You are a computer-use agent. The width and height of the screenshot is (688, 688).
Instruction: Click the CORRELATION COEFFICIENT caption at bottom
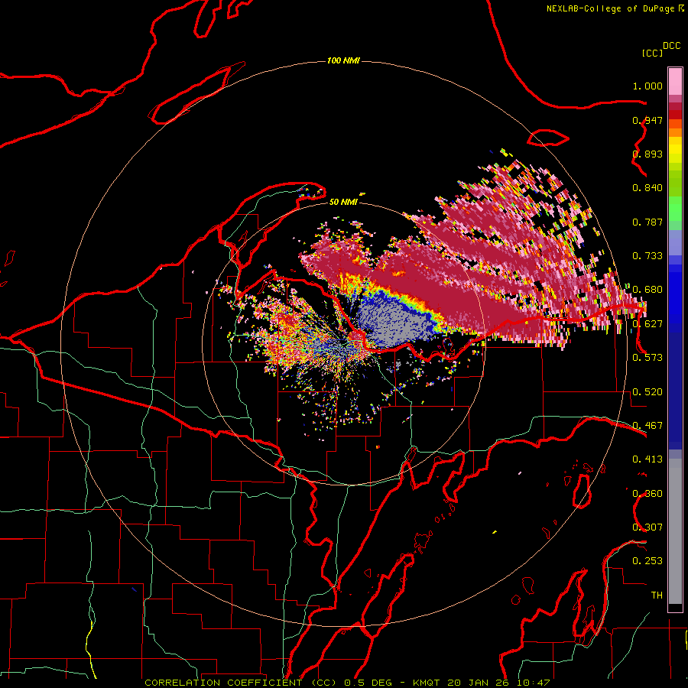[x=346, y=683]
